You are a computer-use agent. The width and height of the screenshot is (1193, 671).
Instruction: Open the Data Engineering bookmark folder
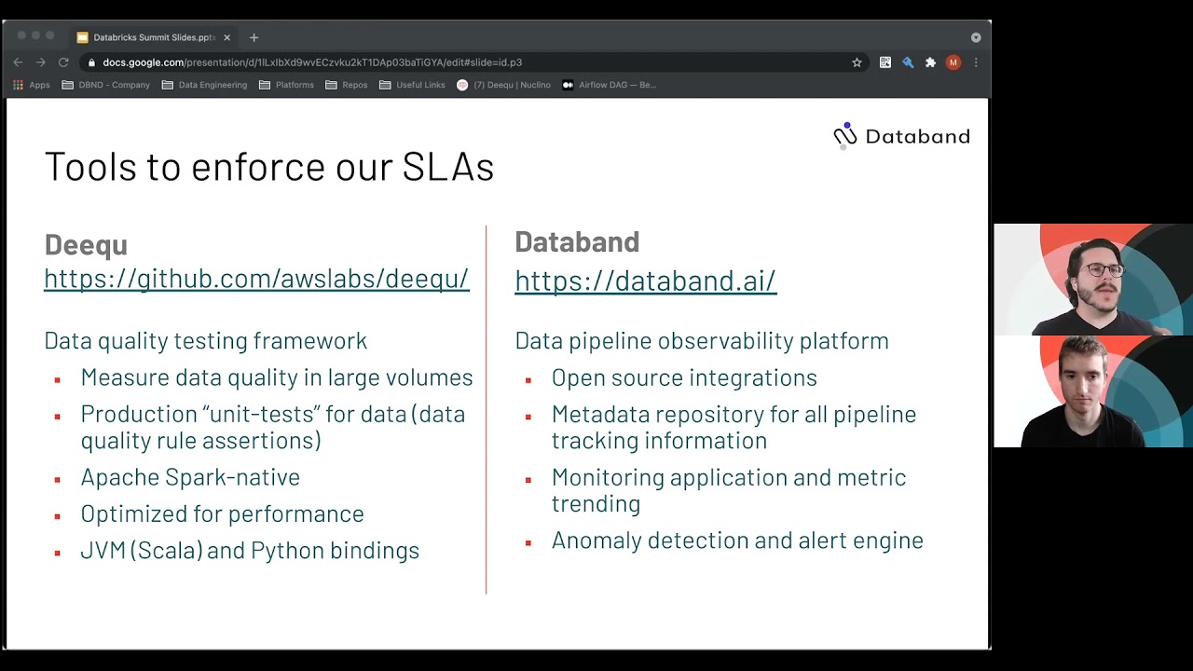(204, 85)
